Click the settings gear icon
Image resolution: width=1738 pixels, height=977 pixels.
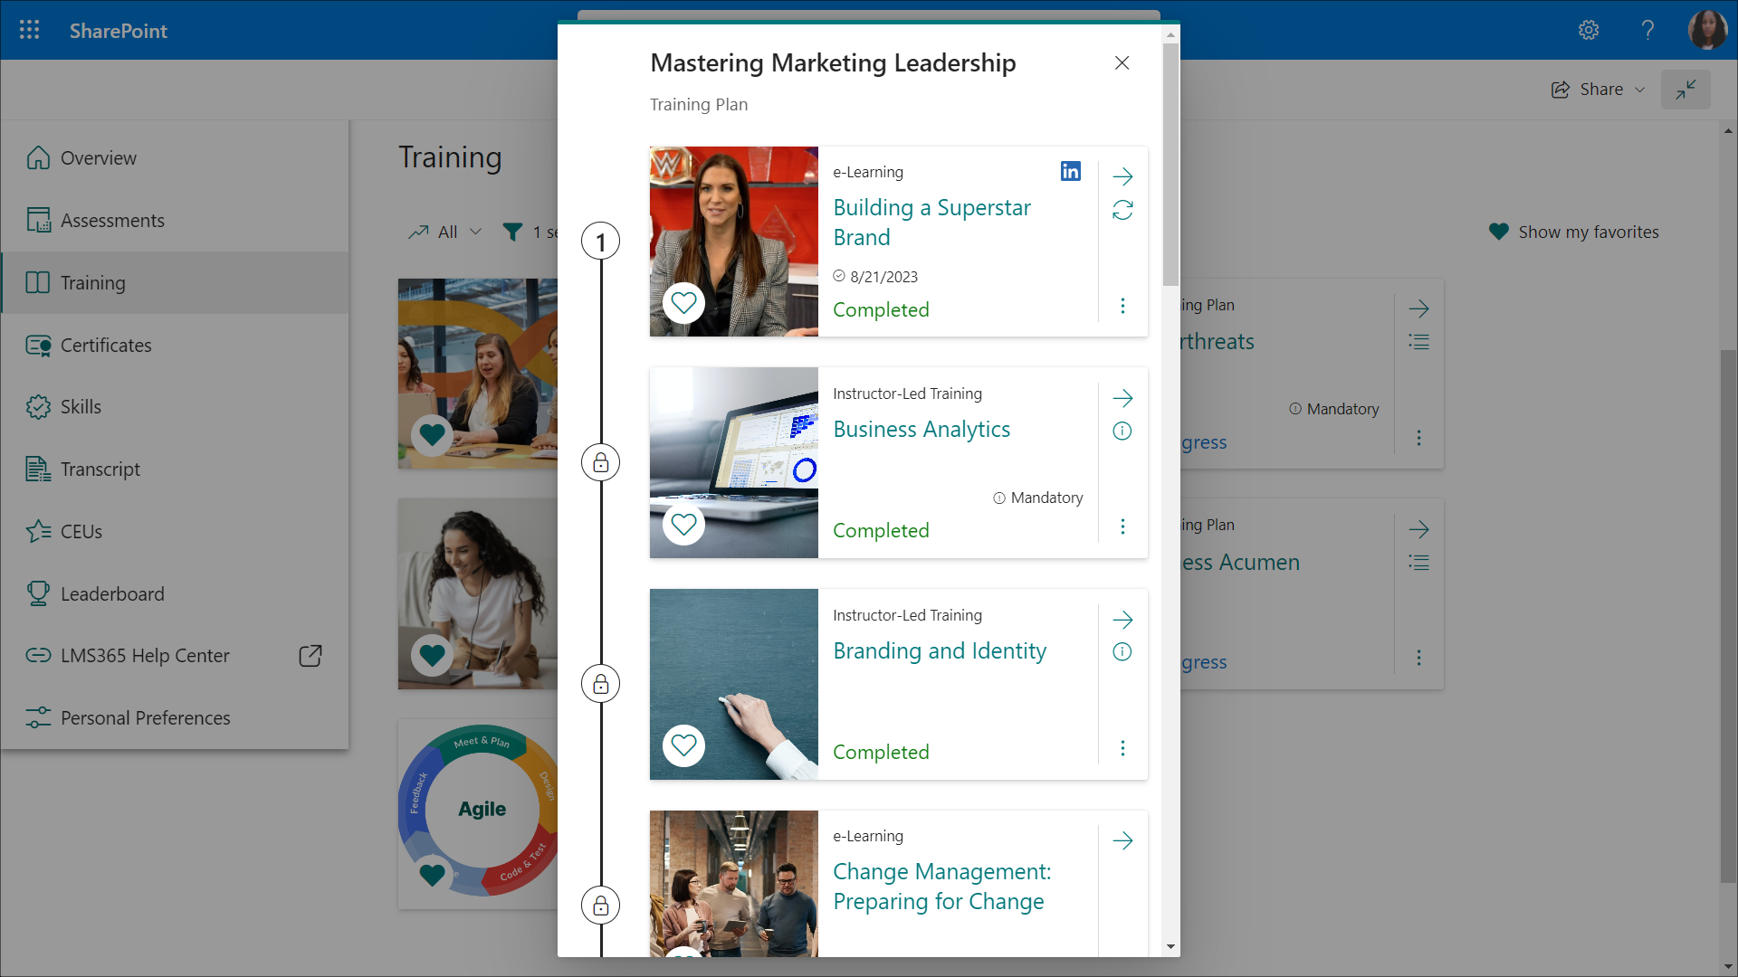(1588, 30)
